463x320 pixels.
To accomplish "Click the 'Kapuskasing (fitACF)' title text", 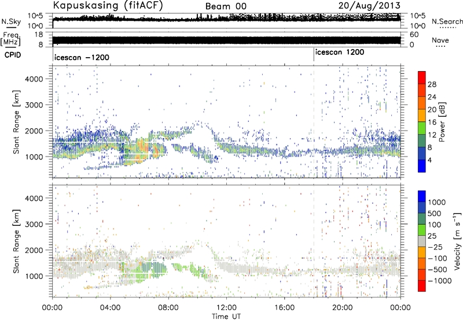I will tap(108, 6).
